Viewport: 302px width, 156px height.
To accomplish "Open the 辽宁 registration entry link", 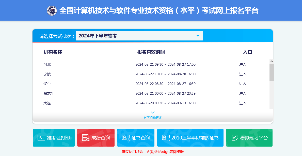I will [243, 84].
